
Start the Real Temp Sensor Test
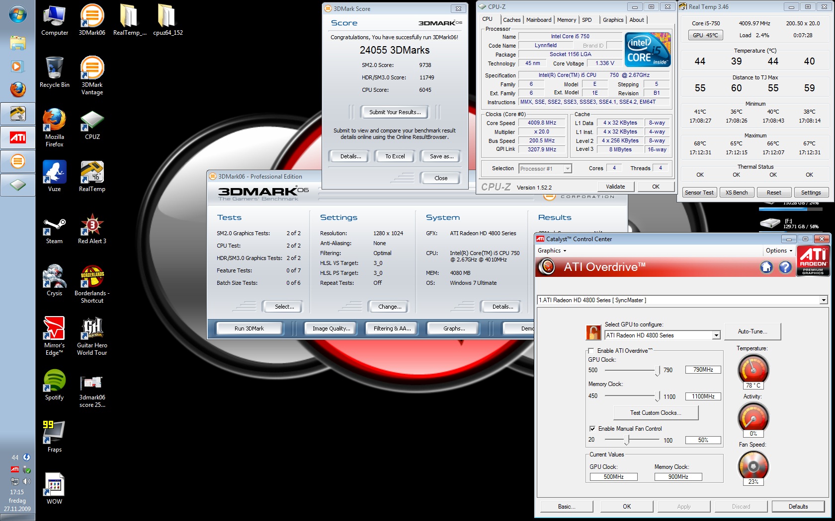(699, 193)
